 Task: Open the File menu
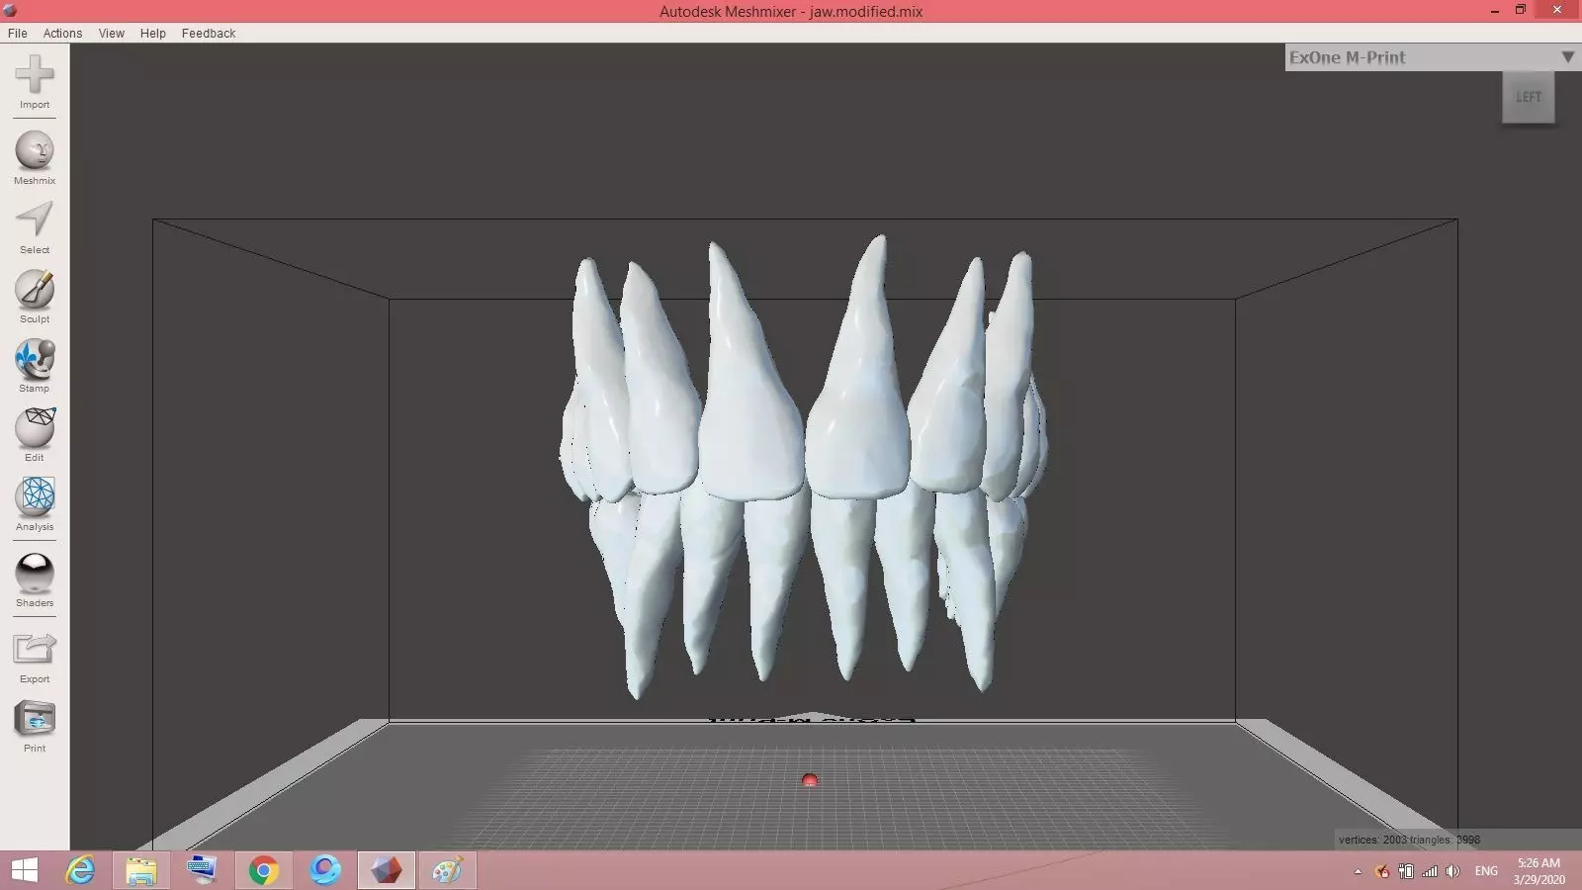[18, 33]
